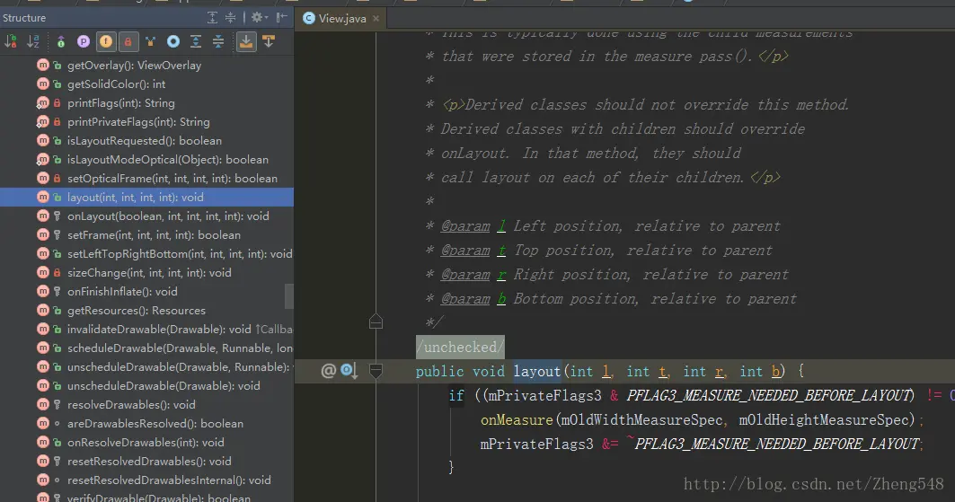Select printFlags(int): String in Structure
Image resolution: width=955 pixels, height=502 pixels.
click(121, 103)
